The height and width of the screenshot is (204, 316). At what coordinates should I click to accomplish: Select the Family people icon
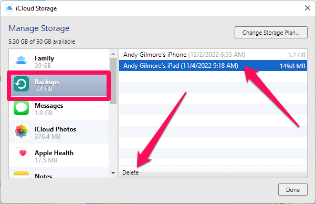coord(21,60)
